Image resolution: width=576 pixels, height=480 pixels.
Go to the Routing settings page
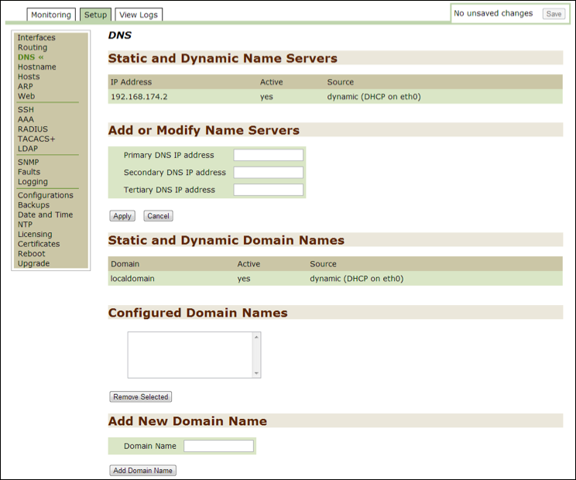(x=33, y=48)
